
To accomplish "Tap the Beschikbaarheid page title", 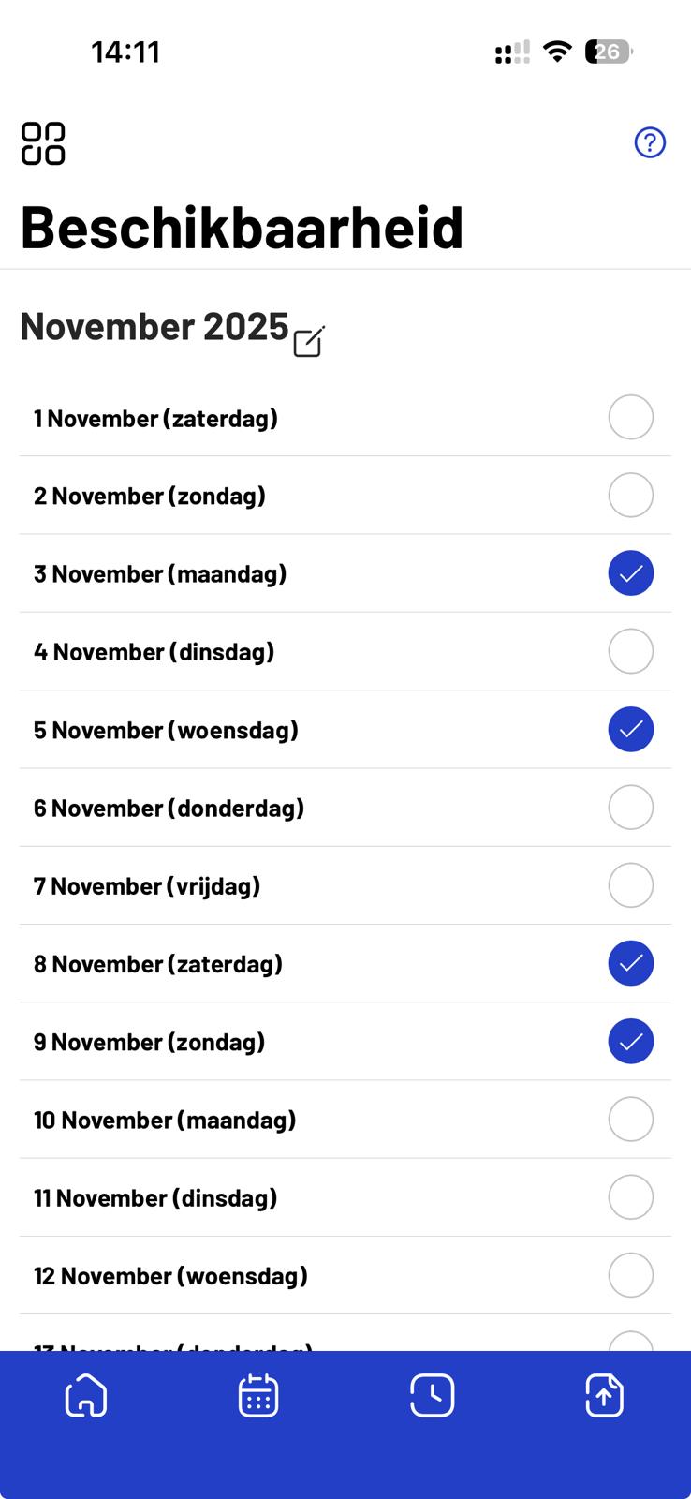I will coord(242,227).
